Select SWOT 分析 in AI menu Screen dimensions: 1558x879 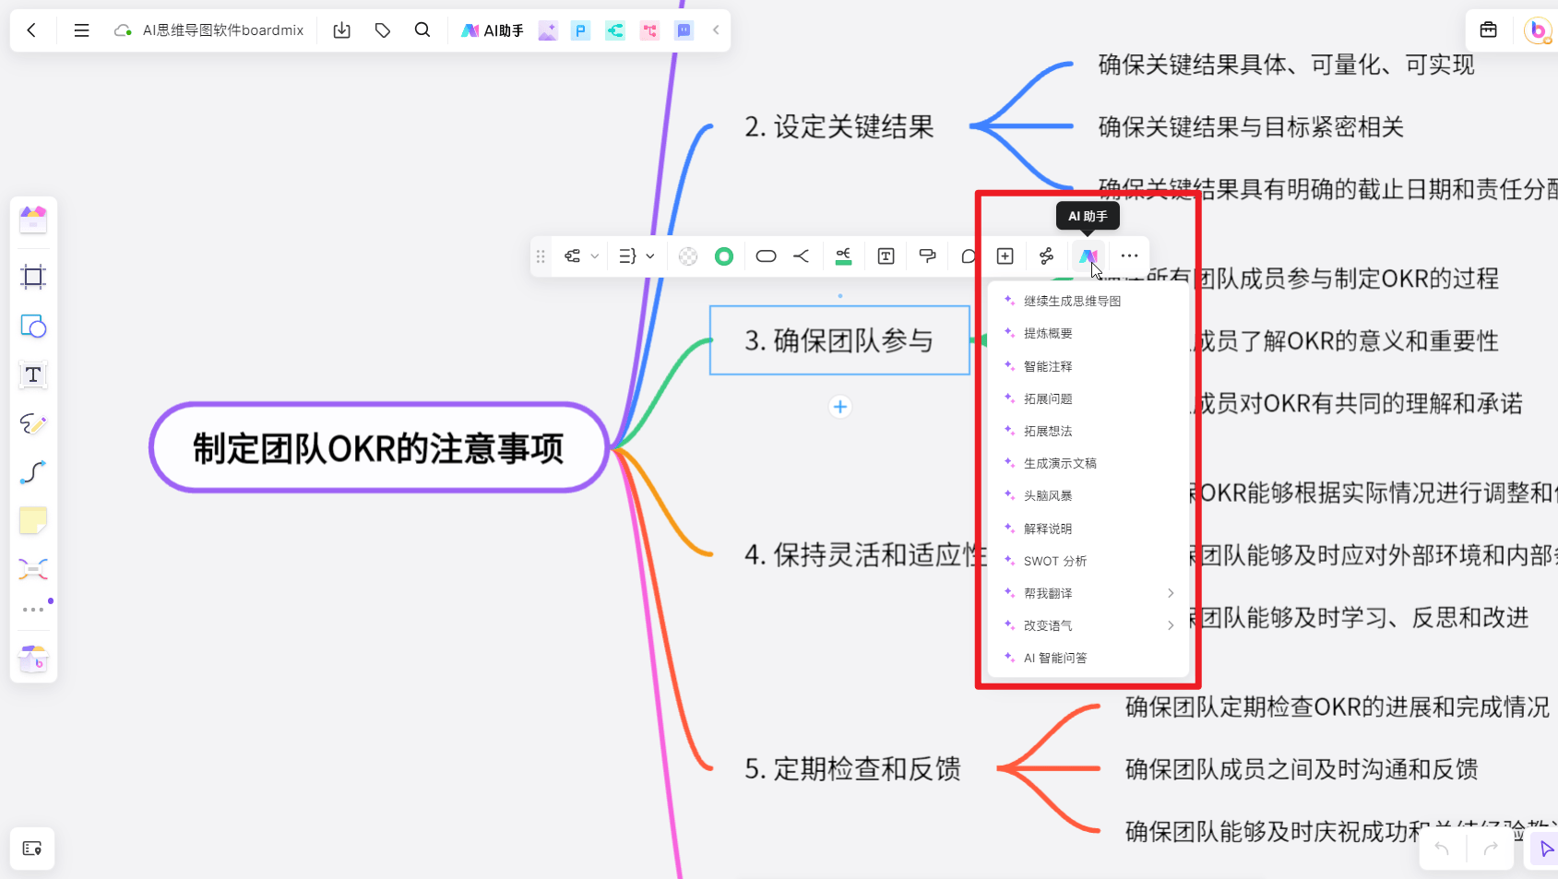coord(1054,561)
